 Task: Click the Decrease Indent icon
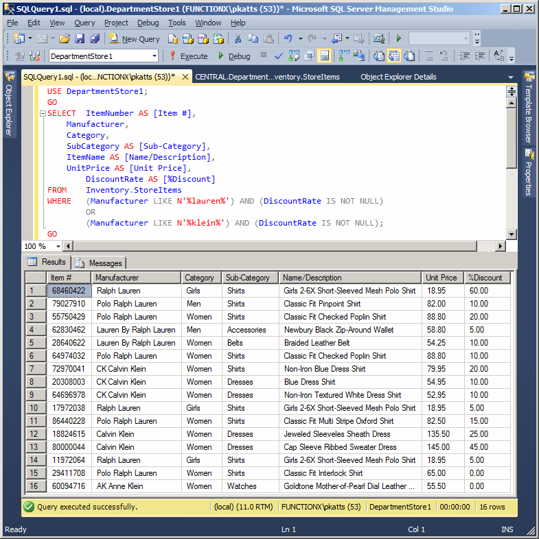click(x=465, y=56)
